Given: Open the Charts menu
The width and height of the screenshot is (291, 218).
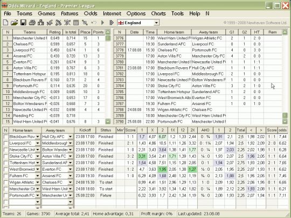Looking at the screenshot, I should [158, 13].
